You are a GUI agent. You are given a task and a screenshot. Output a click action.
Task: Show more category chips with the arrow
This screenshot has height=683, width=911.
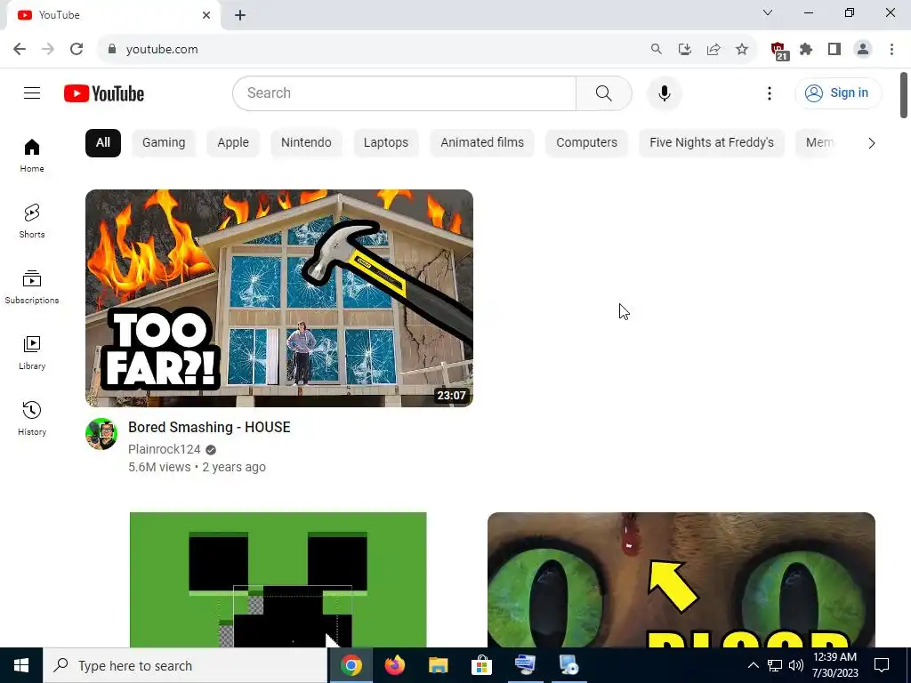871,143
